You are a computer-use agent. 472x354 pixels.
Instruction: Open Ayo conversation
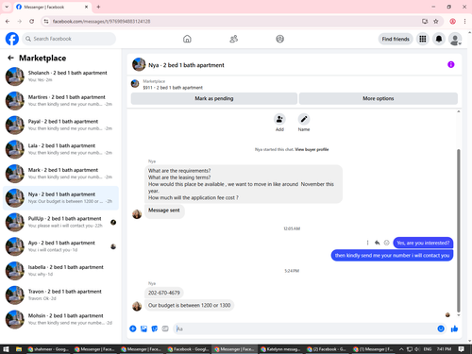(60, 246)
